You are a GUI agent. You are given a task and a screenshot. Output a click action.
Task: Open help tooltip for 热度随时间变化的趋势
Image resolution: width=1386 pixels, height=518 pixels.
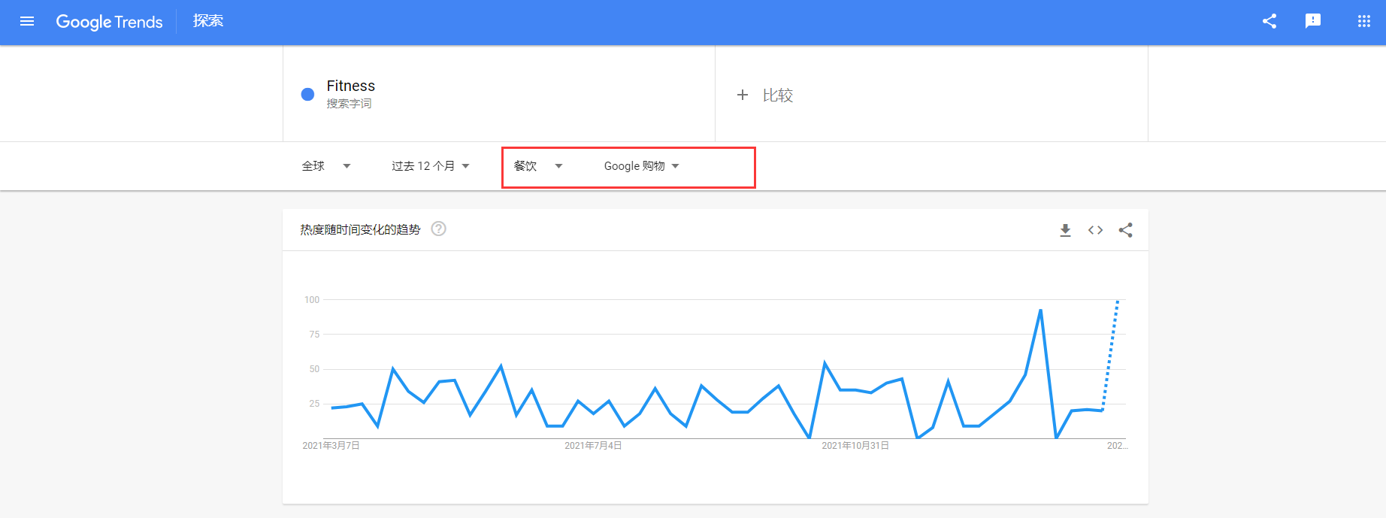click(438, 229)
